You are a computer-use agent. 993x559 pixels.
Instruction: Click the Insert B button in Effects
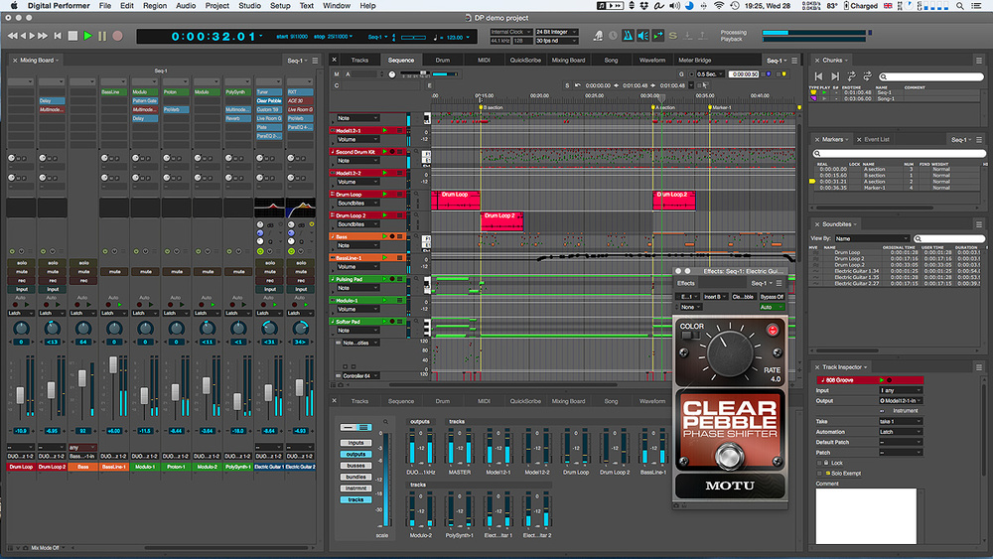714,296
